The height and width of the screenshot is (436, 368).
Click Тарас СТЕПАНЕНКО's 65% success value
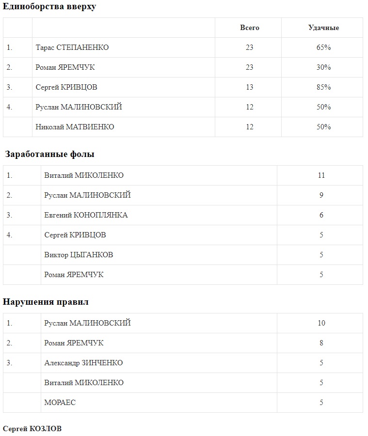point(323,47)
